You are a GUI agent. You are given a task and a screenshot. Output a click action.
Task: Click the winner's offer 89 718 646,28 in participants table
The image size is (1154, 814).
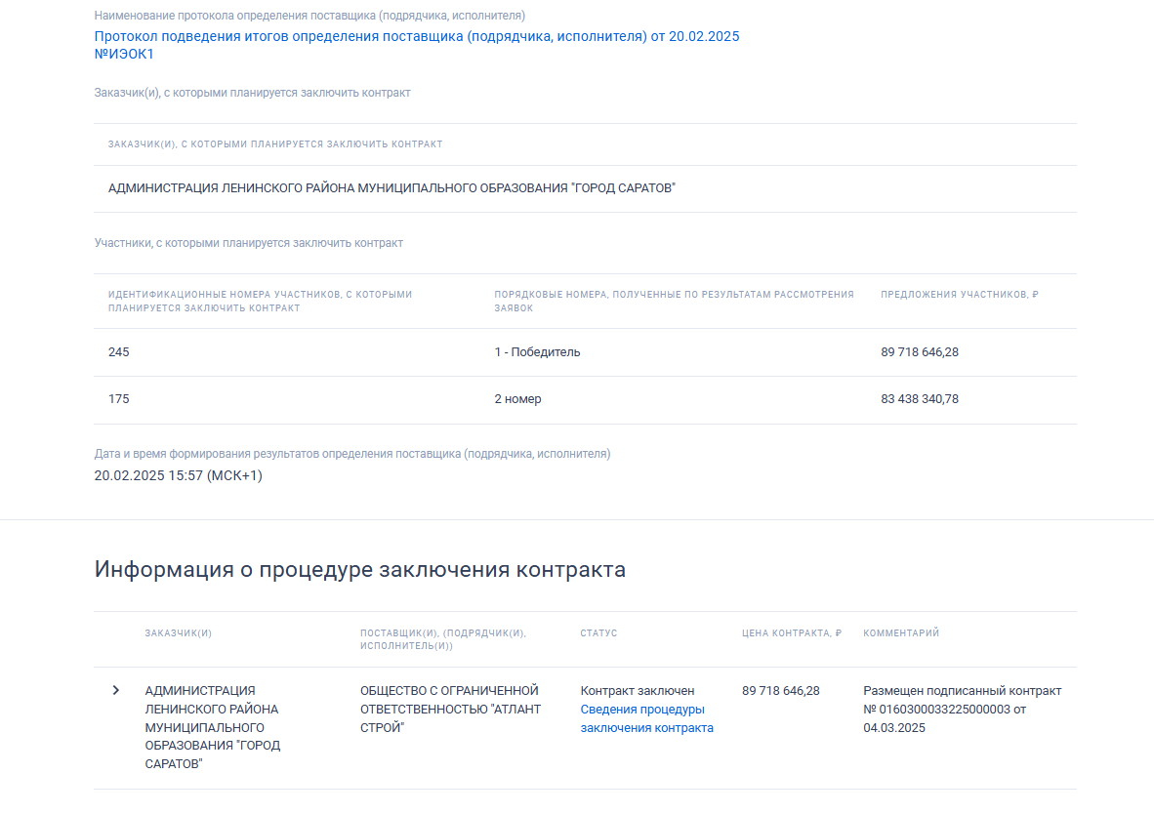point(919,352)
